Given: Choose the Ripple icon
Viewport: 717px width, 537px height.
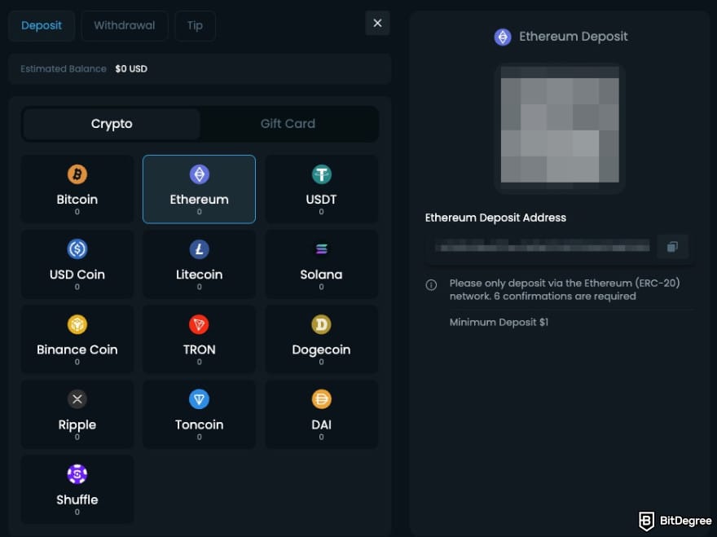Looking at the screenshot, I should coord(77,399).
